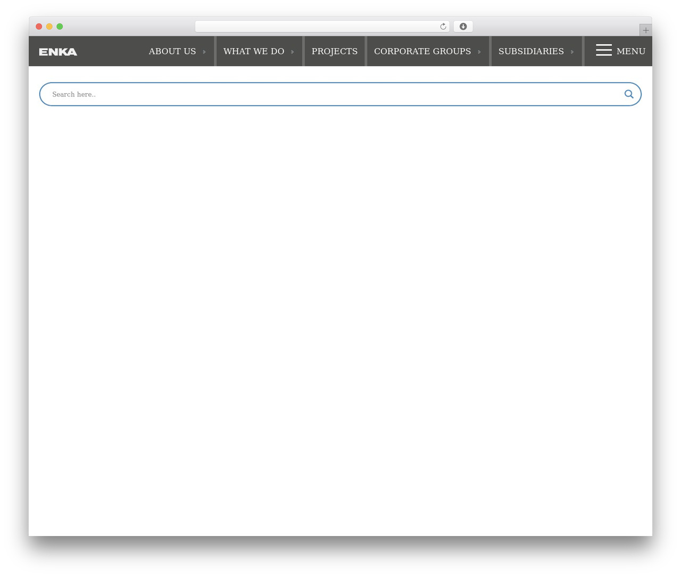Viewport: 681px width, 577px height.
Task: Click the ENKA logo
Action: (58, 52)
